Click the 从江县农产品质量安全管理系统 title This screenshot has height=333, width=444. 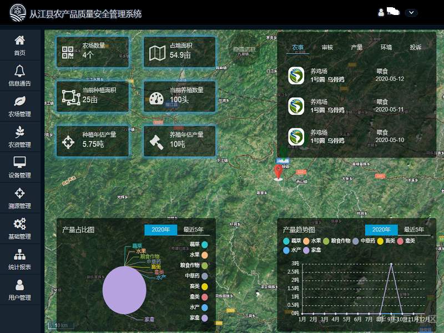[x=85, y=14]
